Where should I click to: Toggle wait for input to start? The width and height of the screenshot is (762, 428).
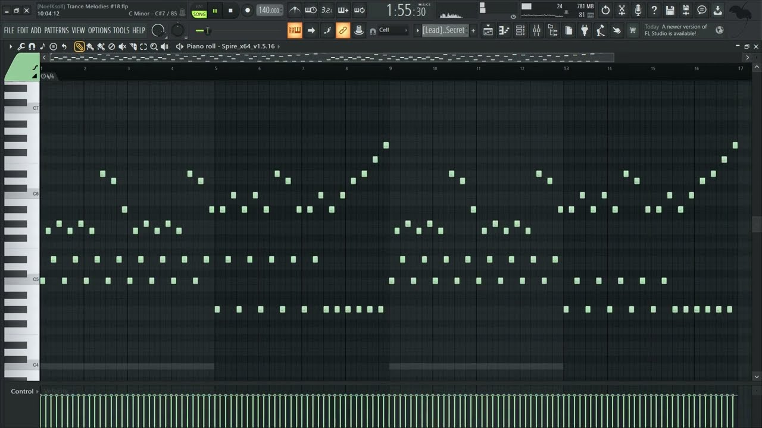311,10
